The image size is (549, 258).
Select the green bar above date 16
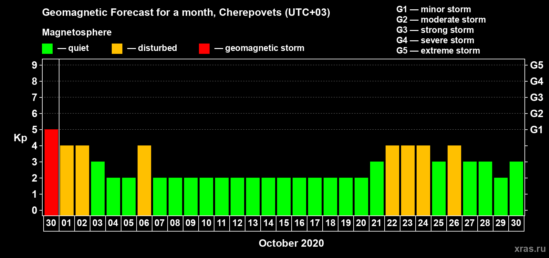299,197
